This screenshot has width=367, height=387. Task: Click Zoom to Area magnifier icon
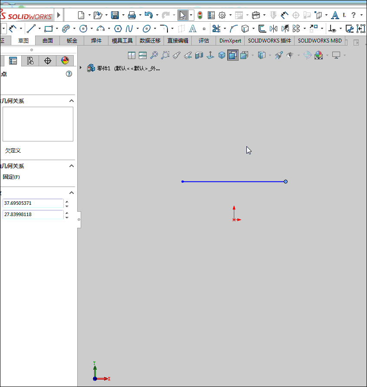point(165,55)
